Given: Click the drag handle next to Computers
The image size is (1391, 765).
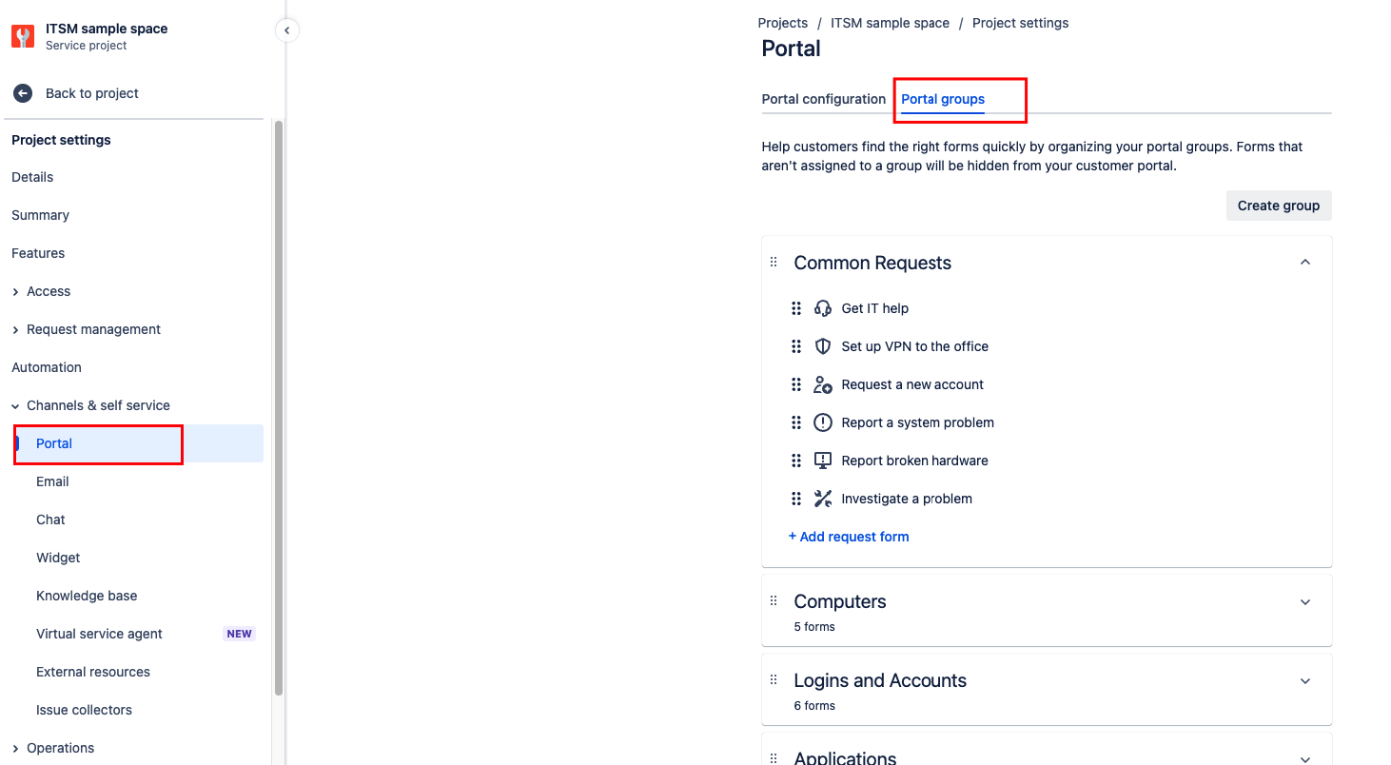Looking at the screenshot, I should [773, 599].
